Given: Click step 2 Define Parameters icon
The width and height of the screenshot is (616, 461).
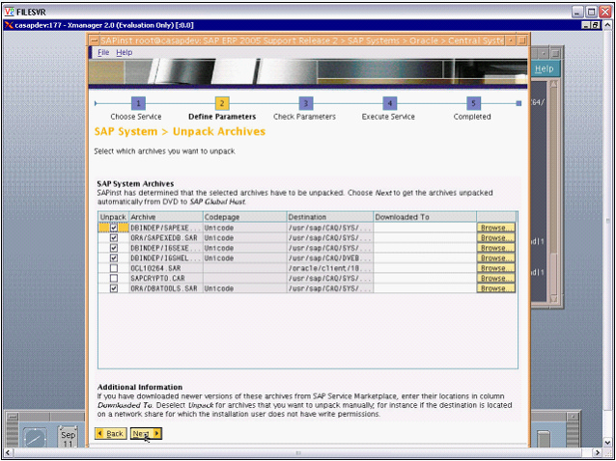Looking at the screenshot, I should pyautogui.click(x=221, y=102).
